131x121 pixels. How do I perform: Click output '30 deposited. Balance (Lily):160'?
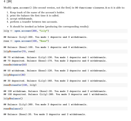tap(55, 81)
